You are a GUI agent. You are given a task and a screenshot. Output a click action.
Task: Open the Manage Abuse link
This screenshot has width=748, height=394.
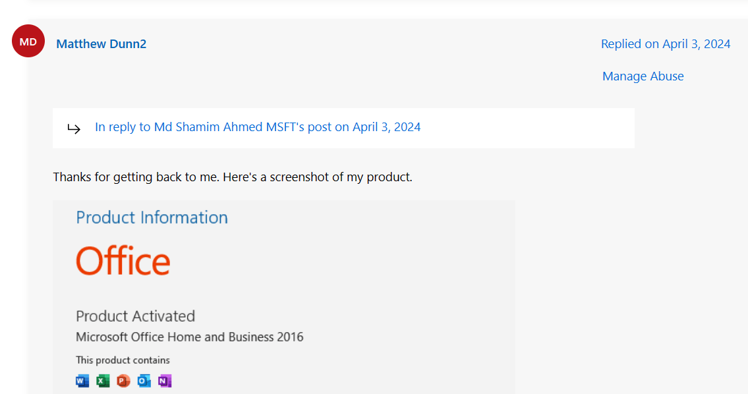(643, 76)
